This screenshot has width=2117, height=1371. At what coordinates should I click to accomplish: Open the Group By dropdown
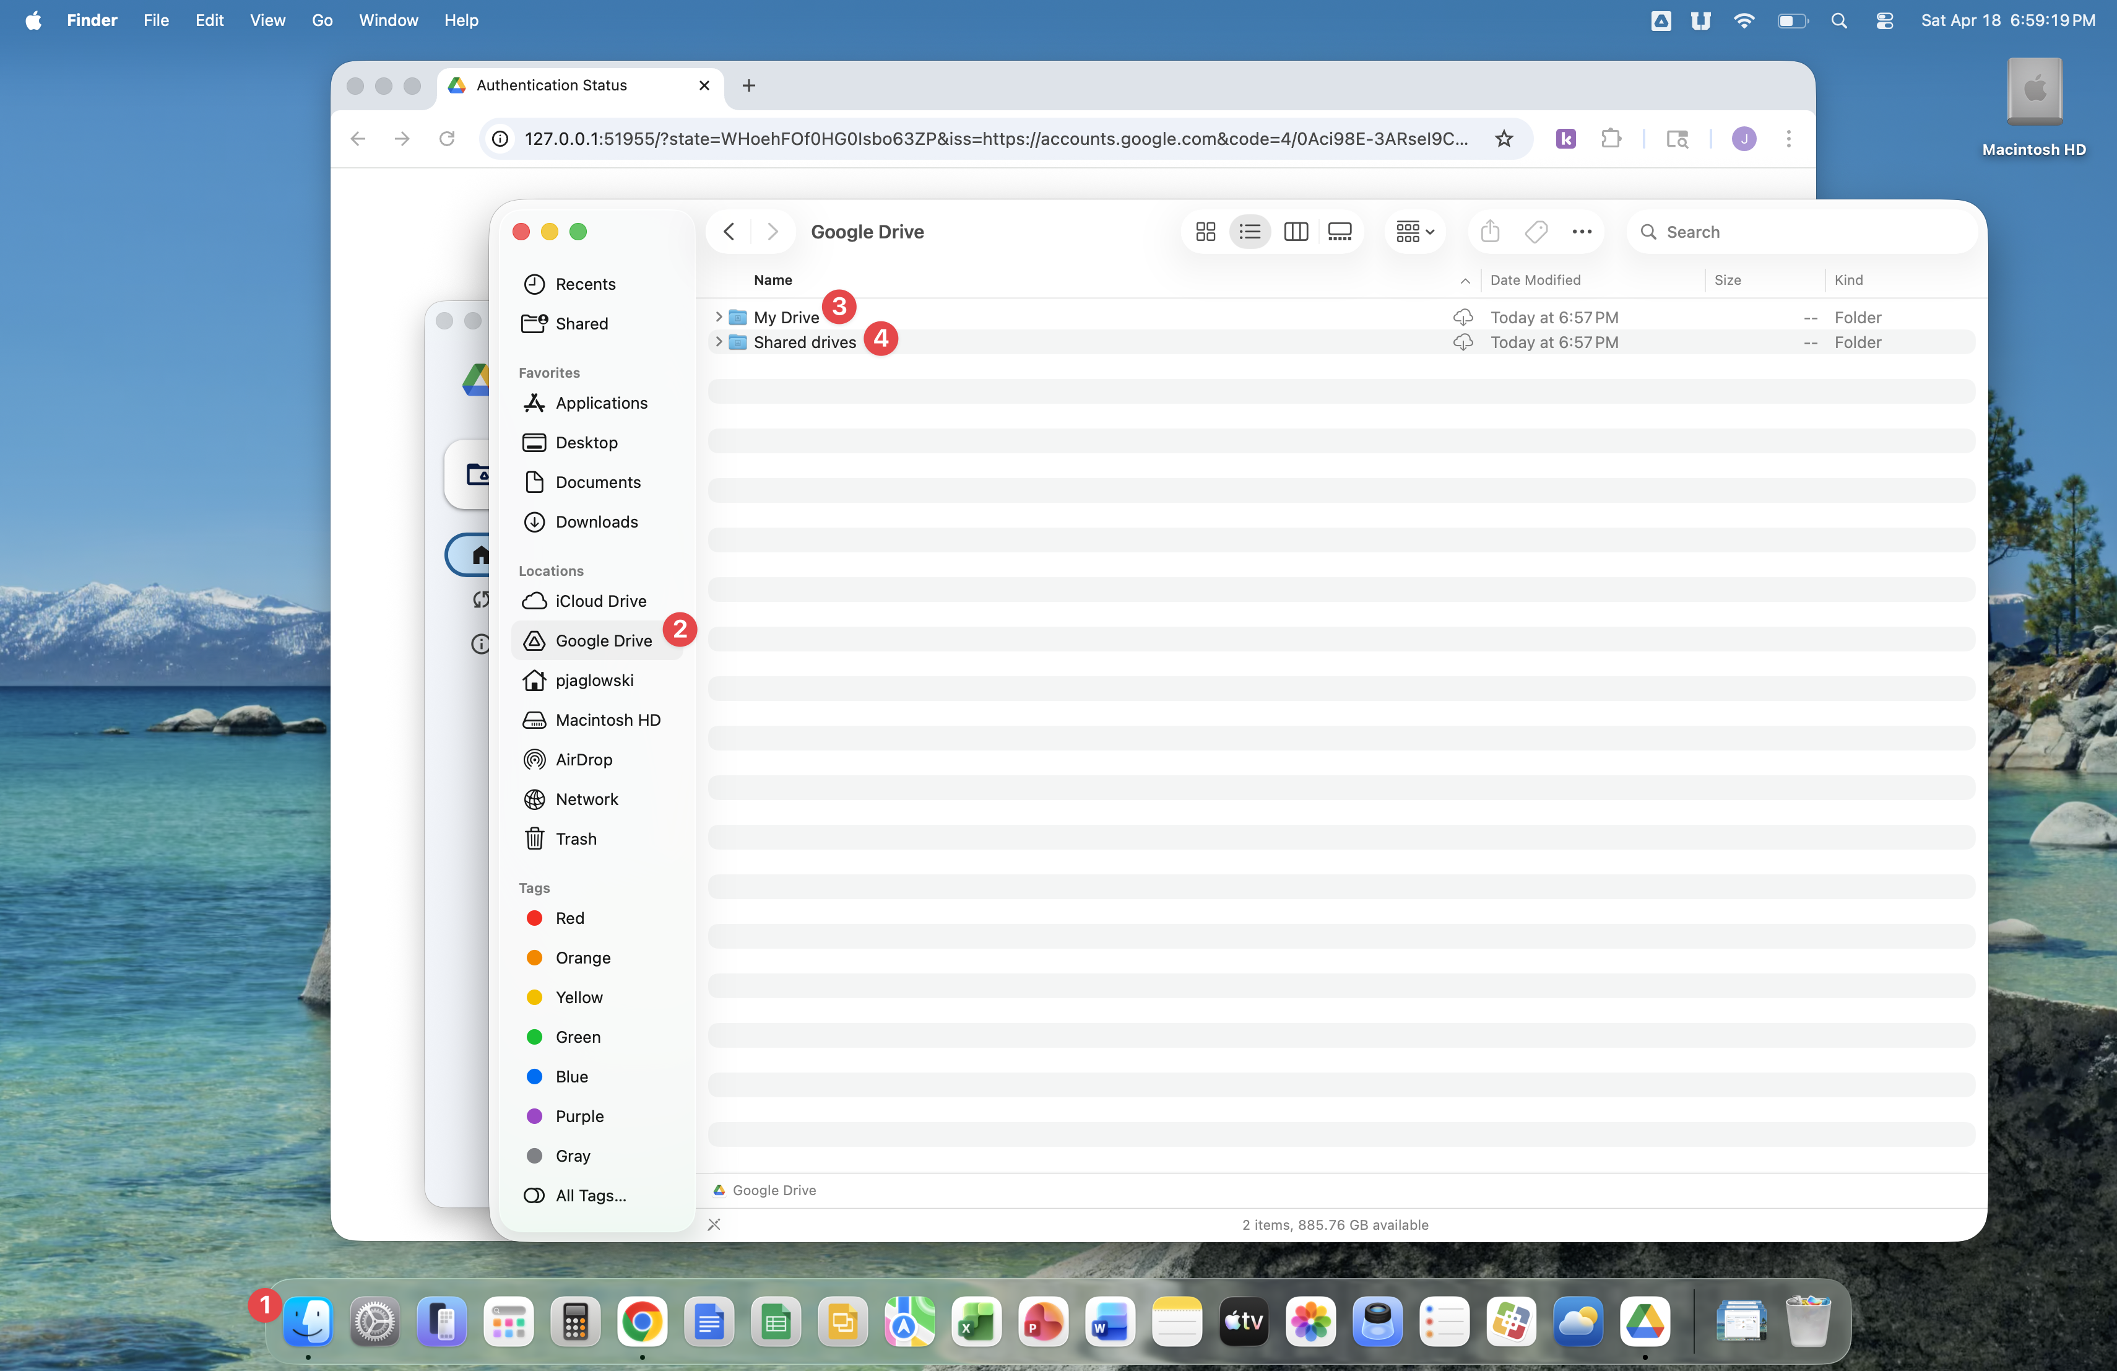pyautogui.click(x=1414, y=232)
